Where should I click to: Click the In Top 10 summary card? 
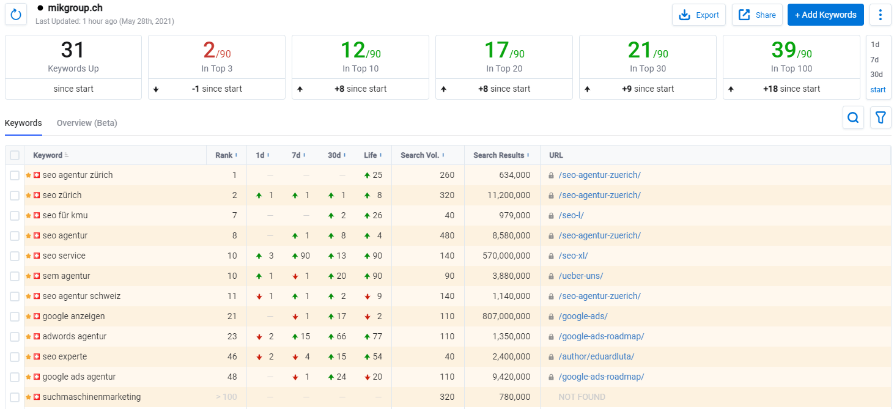360,67
